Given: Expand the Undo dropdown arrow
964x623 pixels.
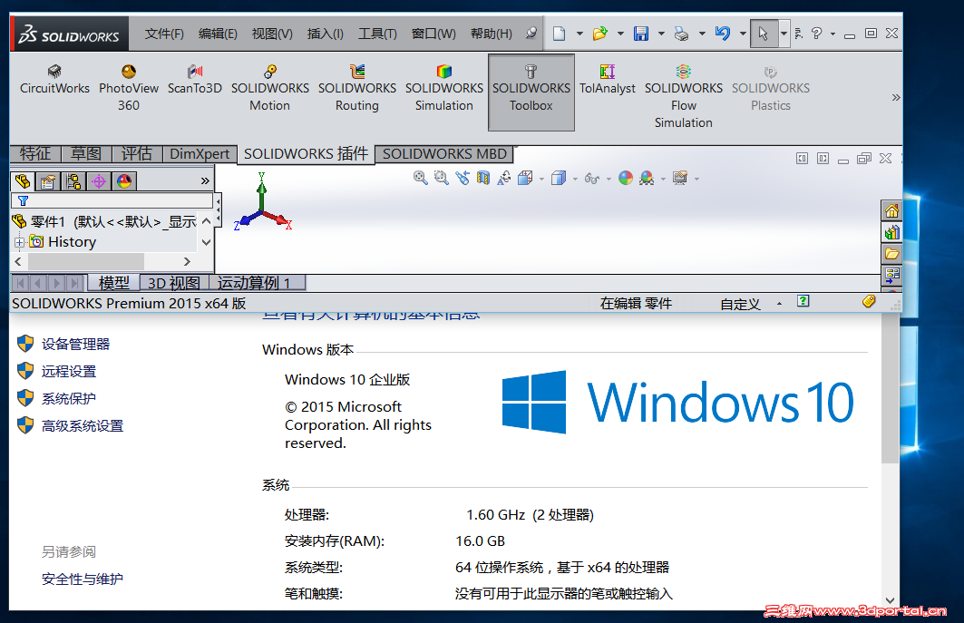Looking at the screenshot, I should pyautogui.click(x=743, y=34).
